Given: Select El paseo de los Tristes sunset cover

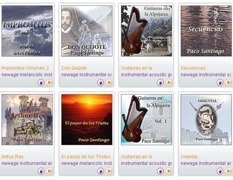Looking at the screenshot, I should coord(87,120).
